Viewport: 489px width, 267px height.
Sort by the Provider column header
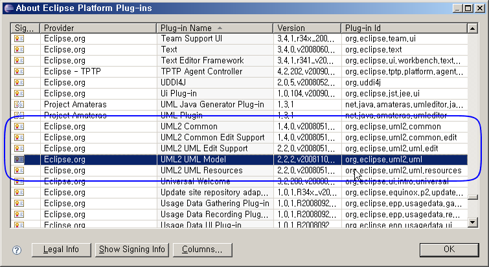[x=97, y=28]
